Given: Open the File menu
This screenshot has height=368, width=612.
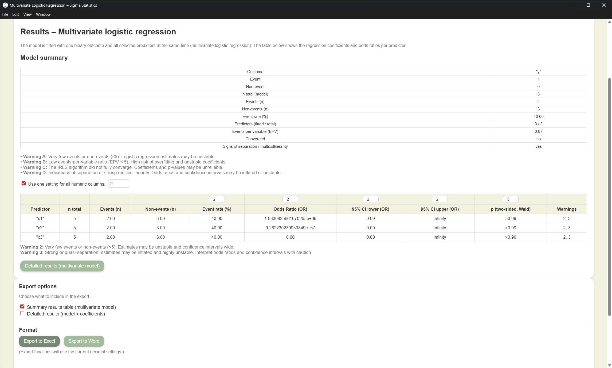Looking at the screenshot, I should [5, 14].
